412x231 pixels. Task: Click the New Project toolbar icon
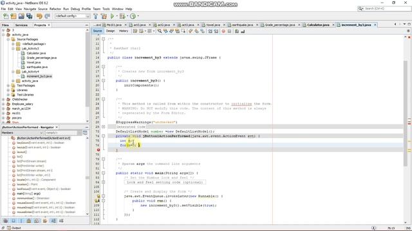click(14, 16)
